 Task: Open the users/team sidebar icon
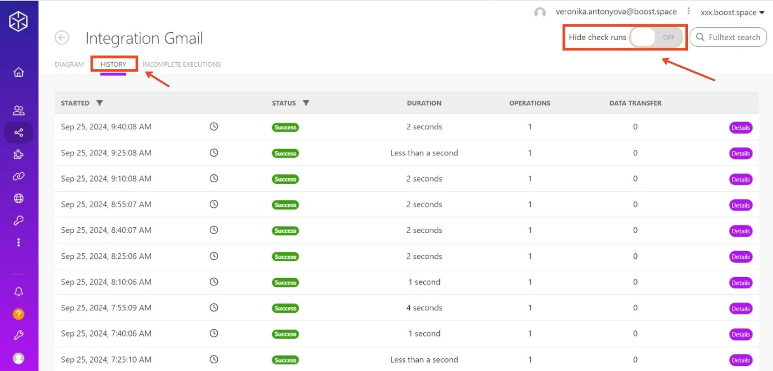click(19, 111)
